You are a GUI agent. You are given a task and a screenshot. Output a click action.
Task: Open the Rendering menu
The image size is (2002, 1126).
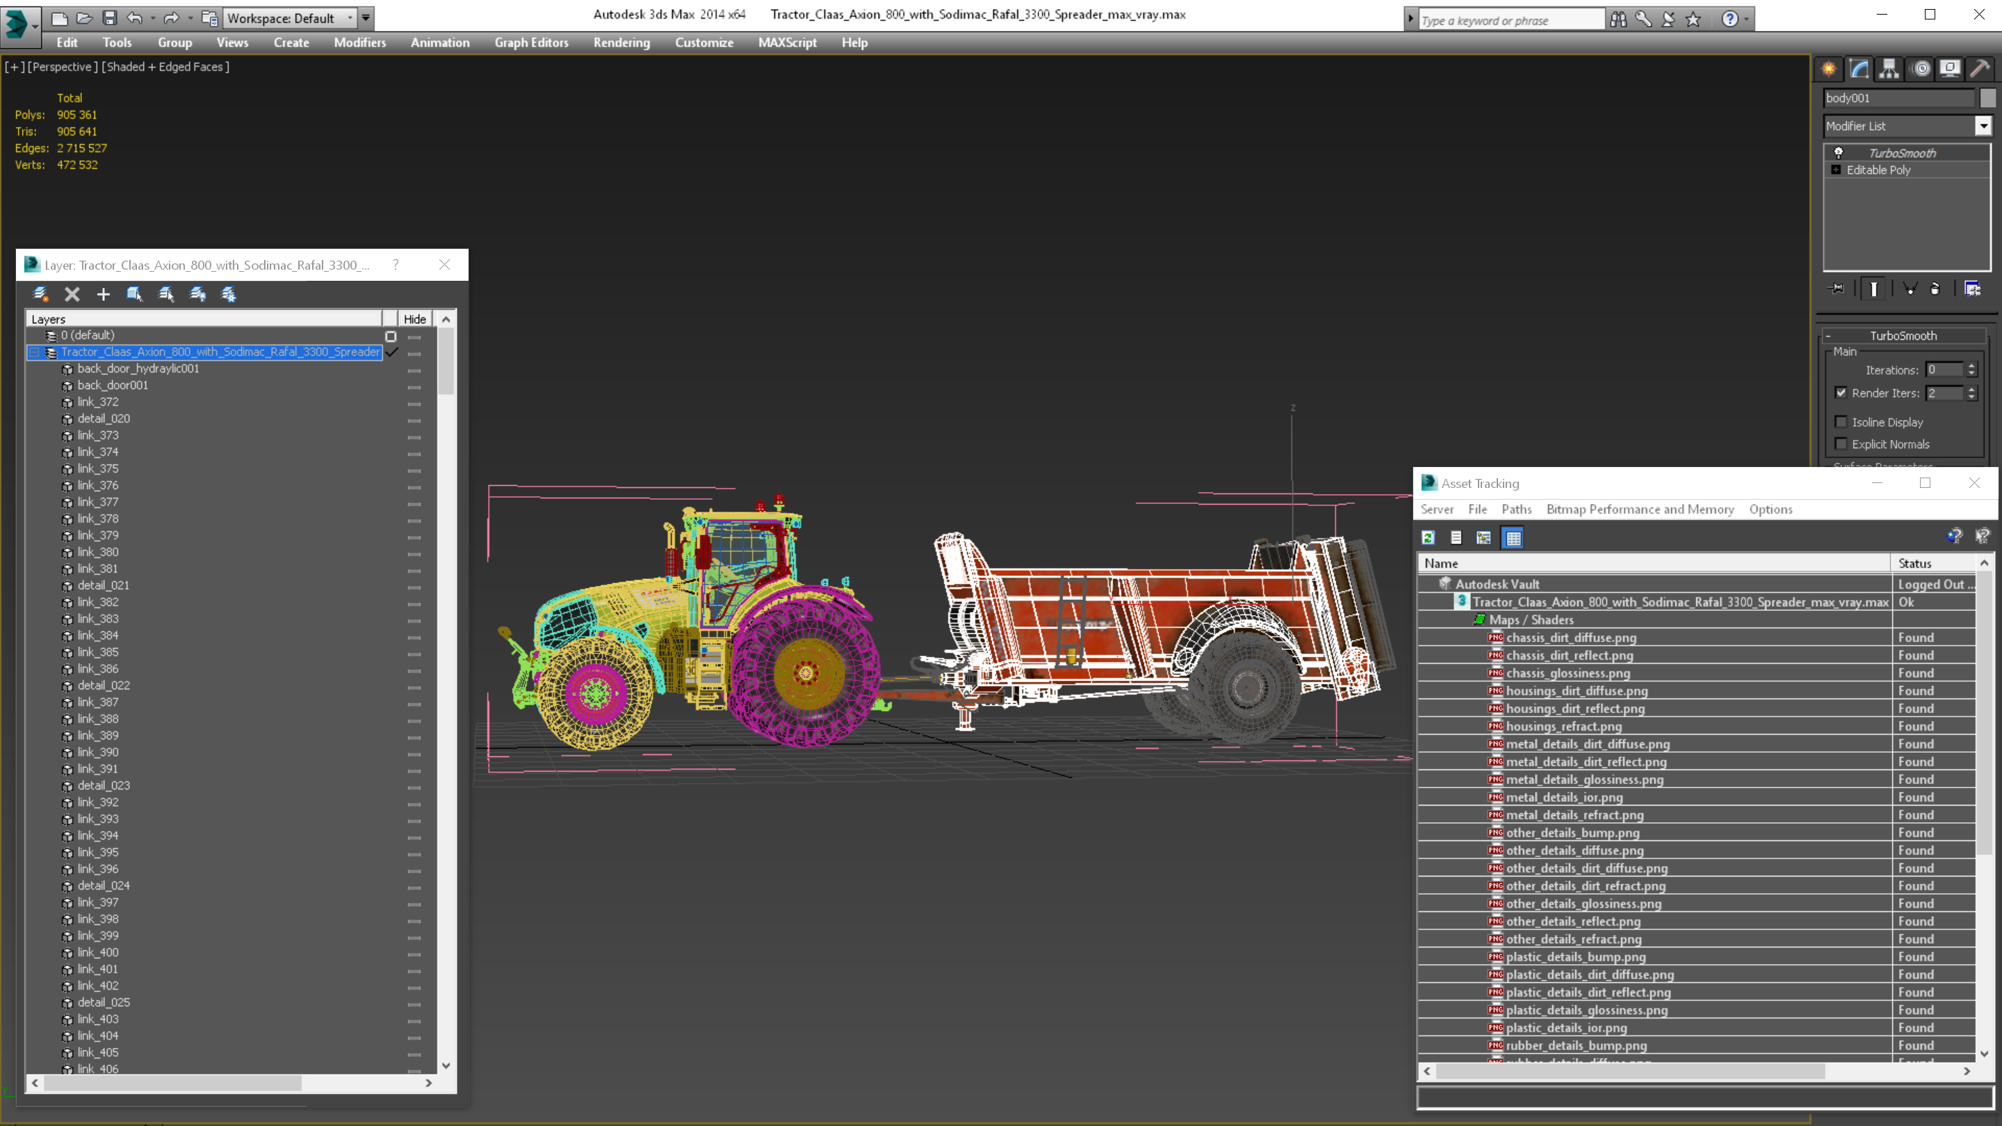pyautogui.click(x=621, y=42)
